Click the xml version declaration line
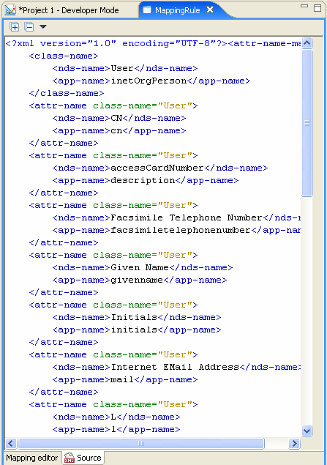 pos(153,44)
